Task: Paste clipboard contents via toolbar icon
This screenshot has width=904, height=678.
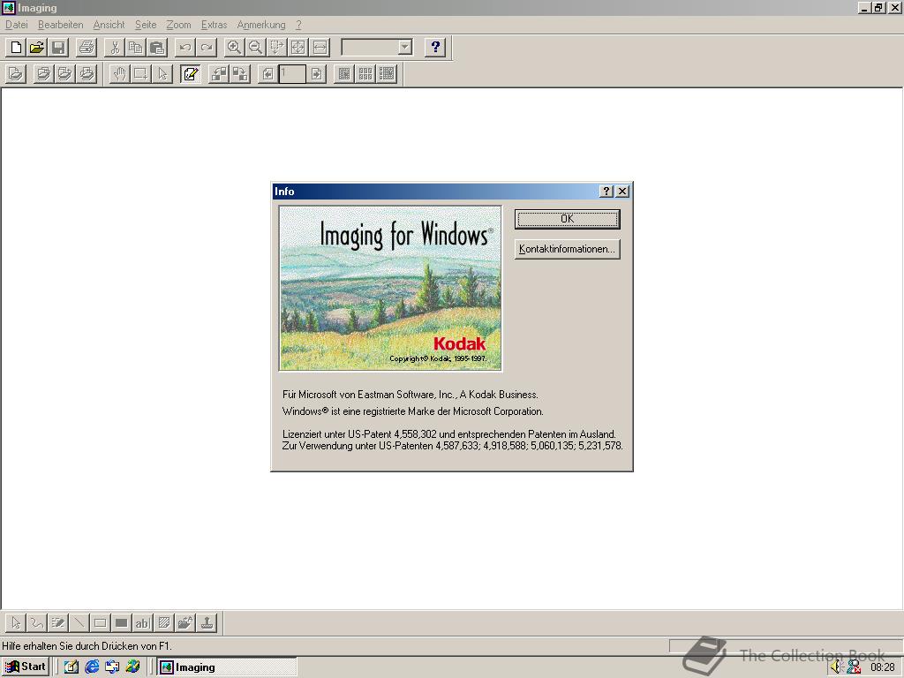Action: click(x=157, y=48)
